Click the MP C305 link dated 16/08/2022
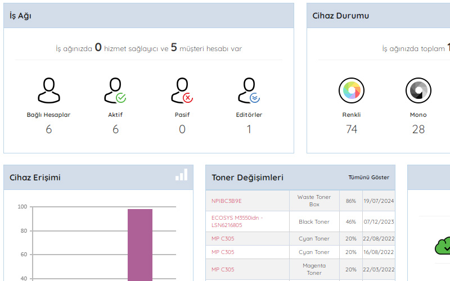The height and width of the screenshot is (281, 450). click(x=223, y=252)
